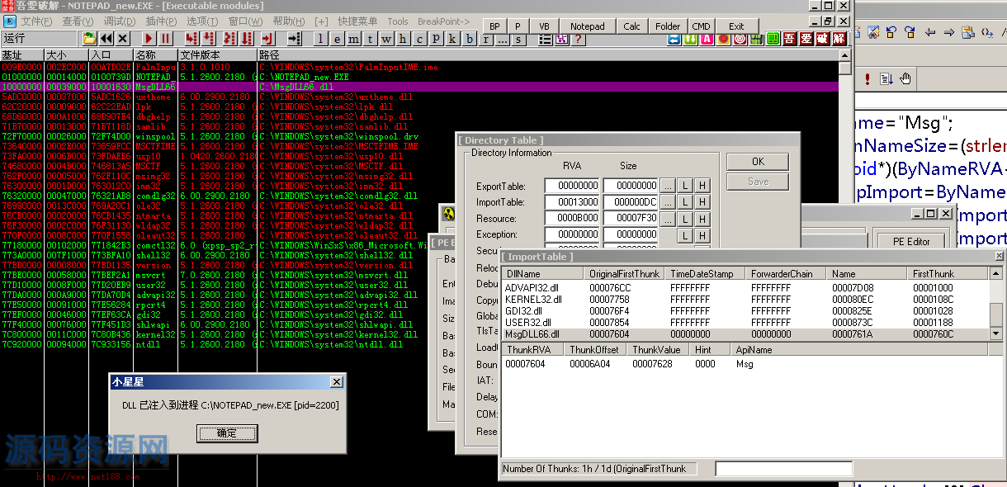Pause the debugged program using pause icon
This screenshot has height=487, width=1007.
165,39
